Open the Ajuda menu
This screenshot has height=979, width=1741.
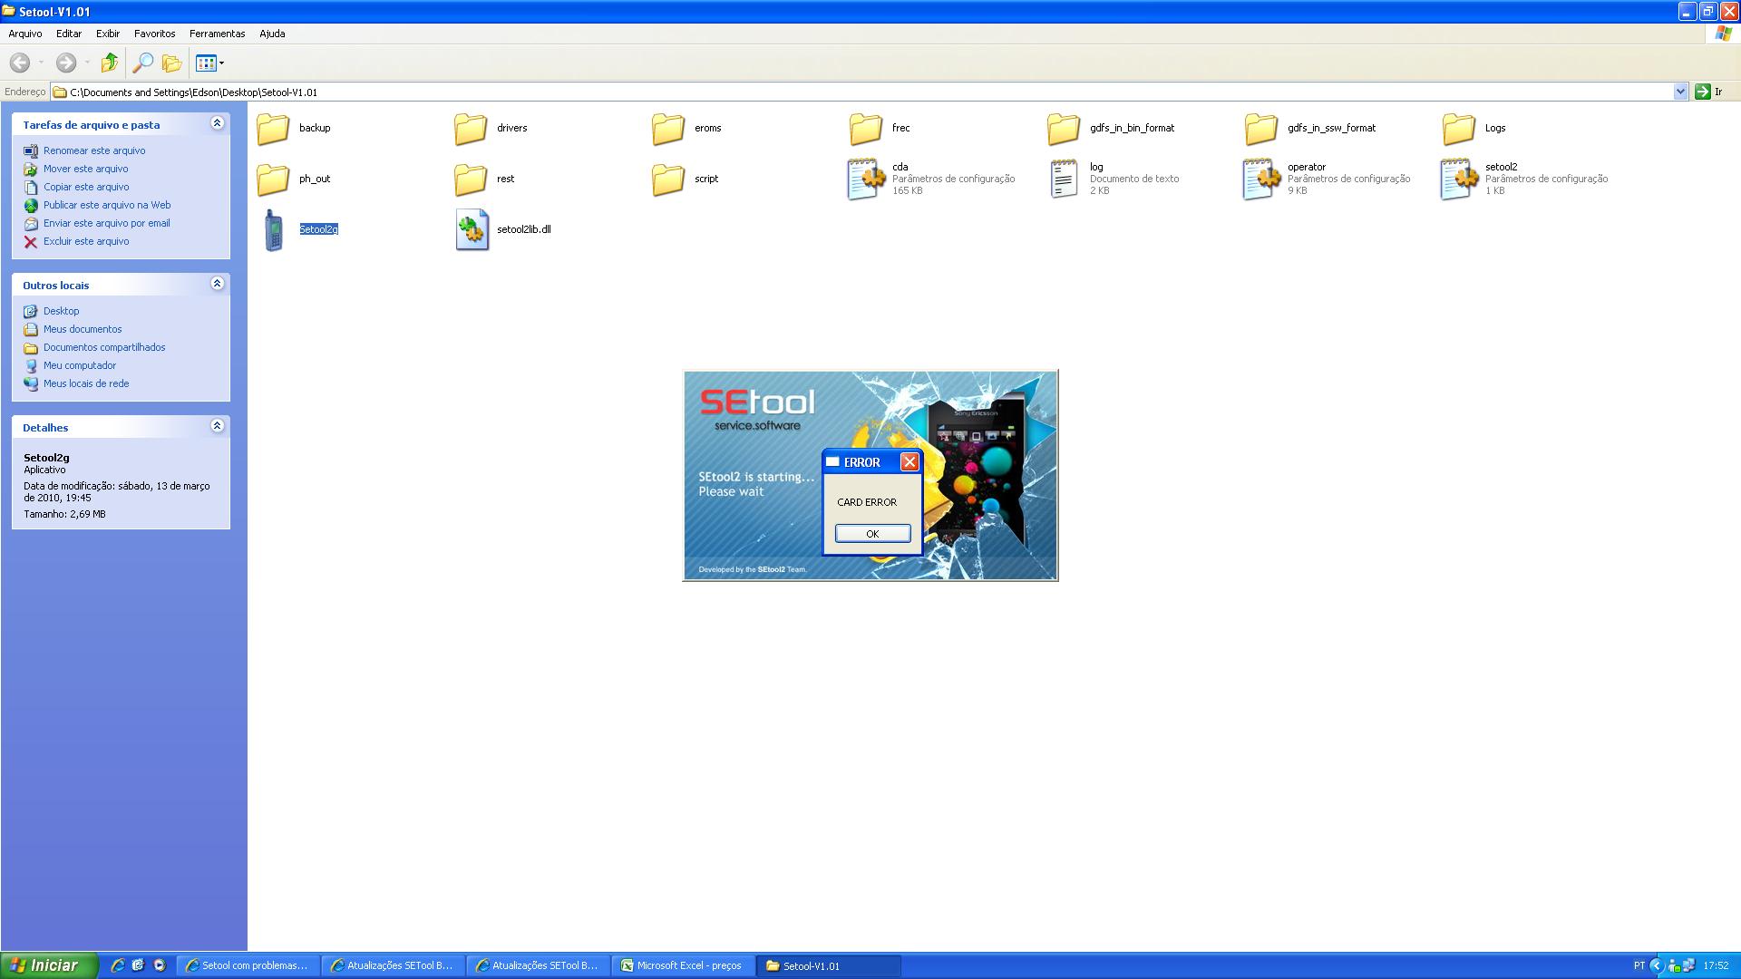(272, 34)
